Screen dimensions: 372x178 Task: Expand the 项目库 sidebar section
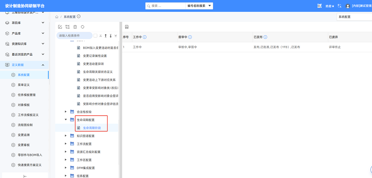43,23
